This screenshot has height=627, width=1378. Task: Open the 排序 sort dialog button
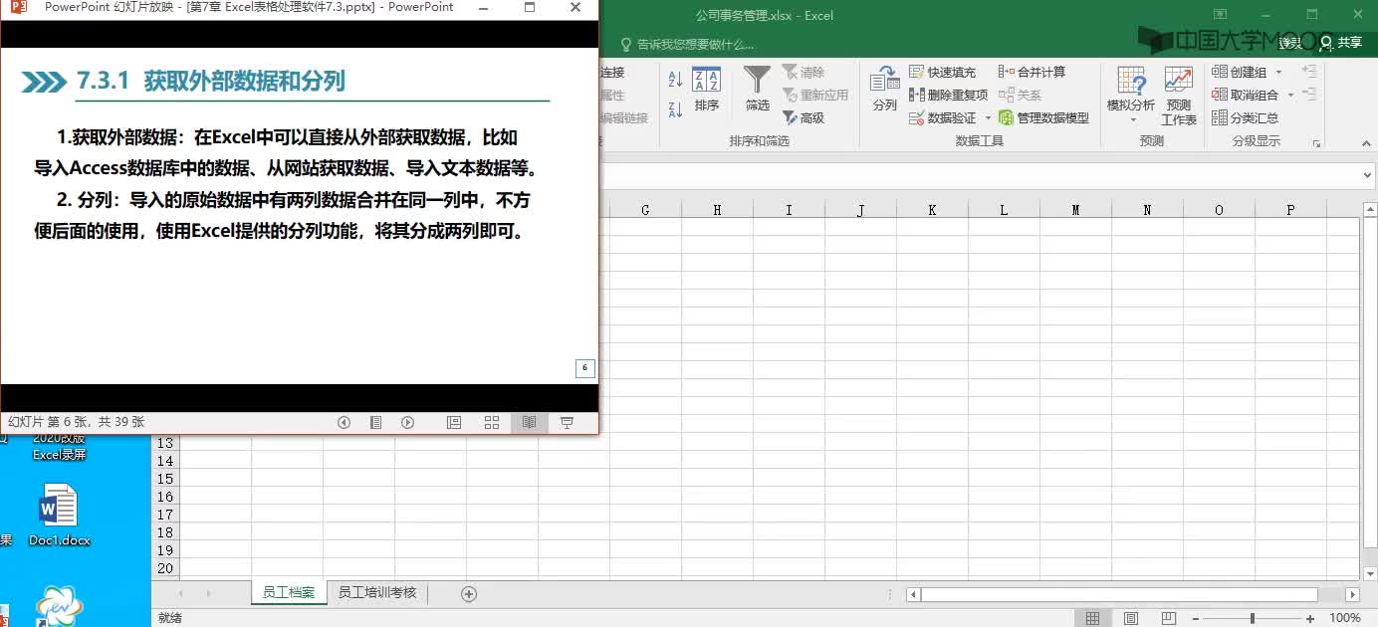(707, 90)
